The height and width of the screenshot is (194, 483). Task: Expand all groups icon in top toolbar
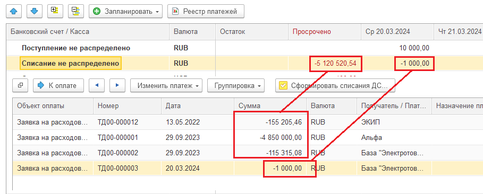coord(55,11)
